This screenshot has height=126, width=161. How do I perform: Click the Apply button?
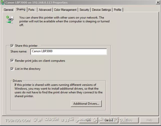[129, 120]
